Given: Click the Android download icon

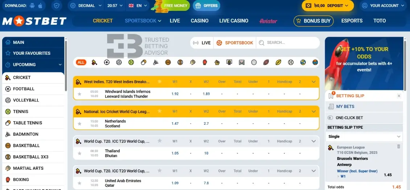Looking at the screenshot, I should tap(32, 5).
